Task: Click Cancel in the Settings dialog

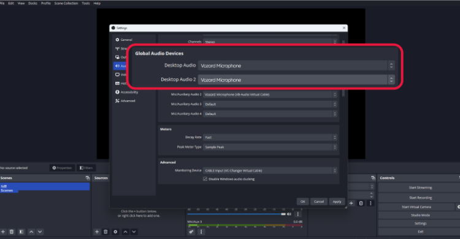Action: pyautogui.click(x=319, y=202)
